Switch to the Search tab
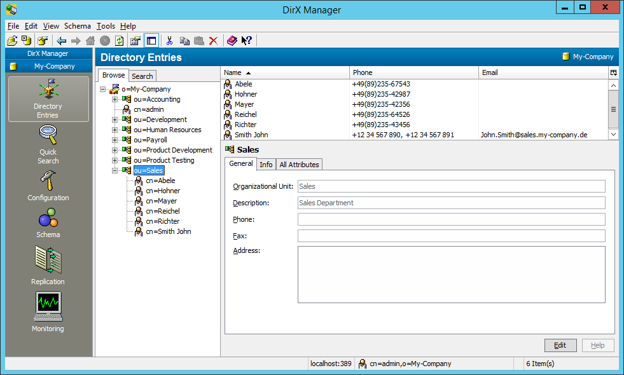 coord(142,76)
